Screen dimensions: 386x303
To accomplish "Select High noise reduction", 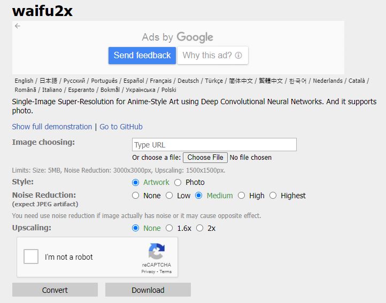I will pos(242,196).
